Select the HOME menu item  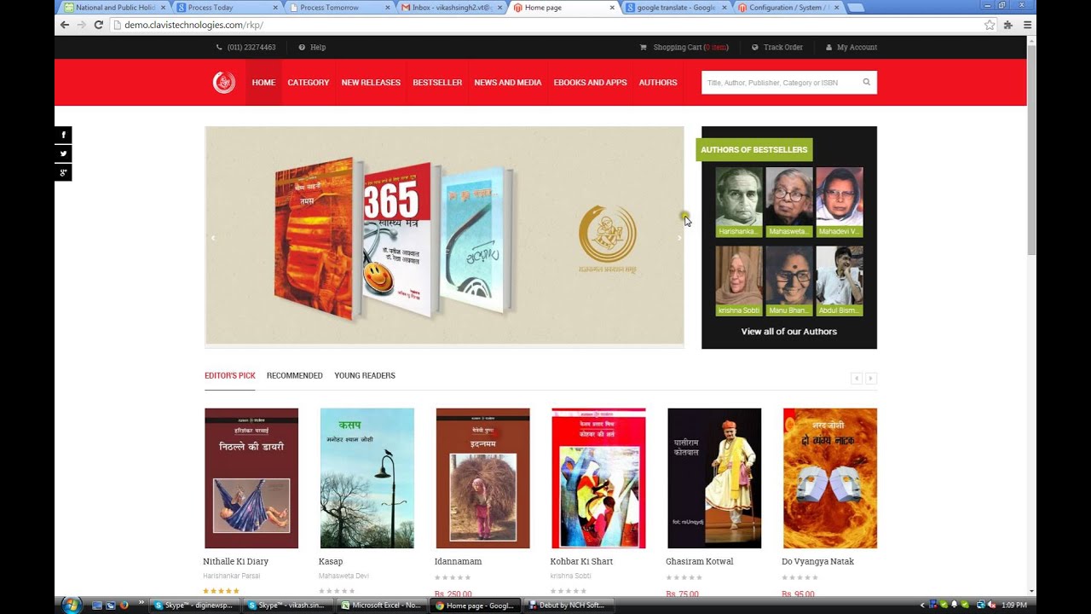point(263,83)
